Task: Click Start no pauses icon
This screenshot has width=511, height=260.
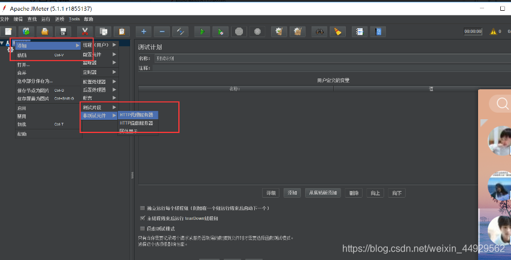Action: 221,31
